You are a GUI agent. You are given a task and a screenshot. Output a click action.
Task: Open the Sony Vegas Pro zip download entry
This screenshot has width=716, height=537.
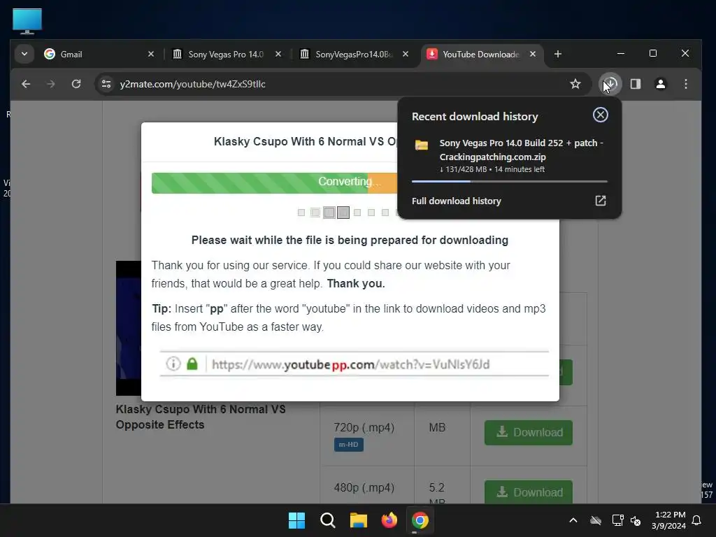[510, 156]
